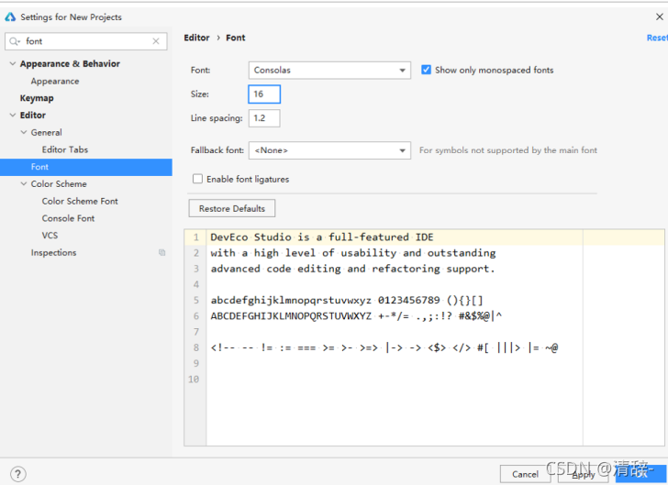
Task: Toggle Show only monospaced fonts
Action: coord(426,70)
